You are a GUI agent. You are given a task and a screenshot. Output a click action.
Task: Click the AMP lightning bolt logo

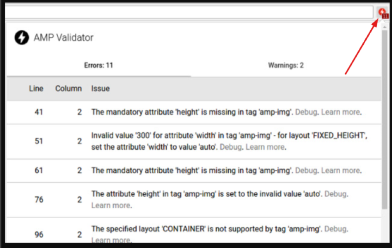[22, 38]
